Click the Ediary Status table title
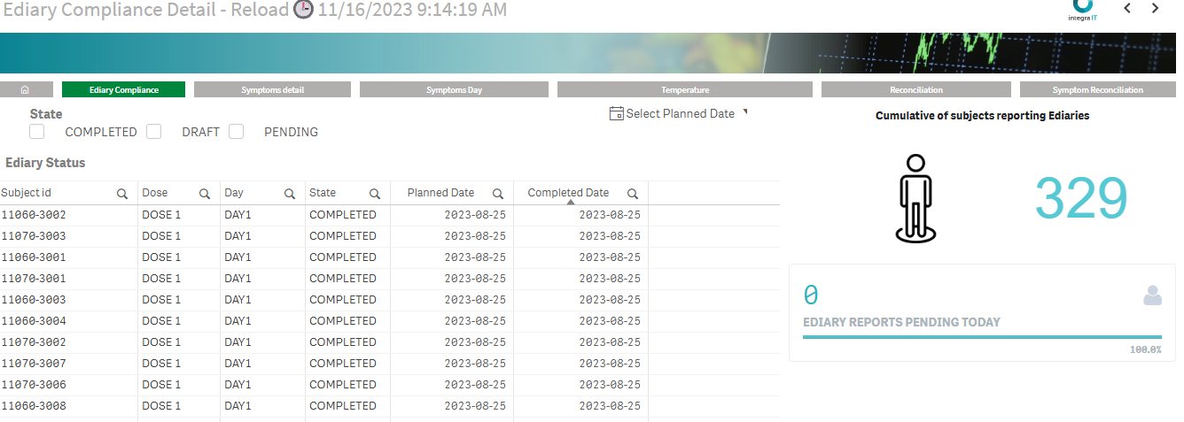This screenshot has width=1184, height=422. [x=45, y=163]
